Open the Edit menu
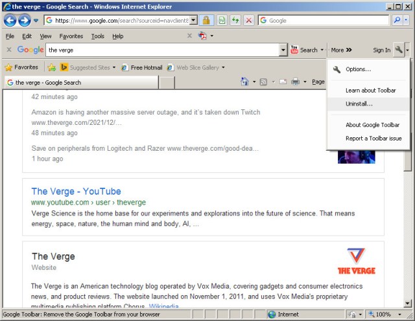Viewport: 415px width, 321px height. [27, 36]
